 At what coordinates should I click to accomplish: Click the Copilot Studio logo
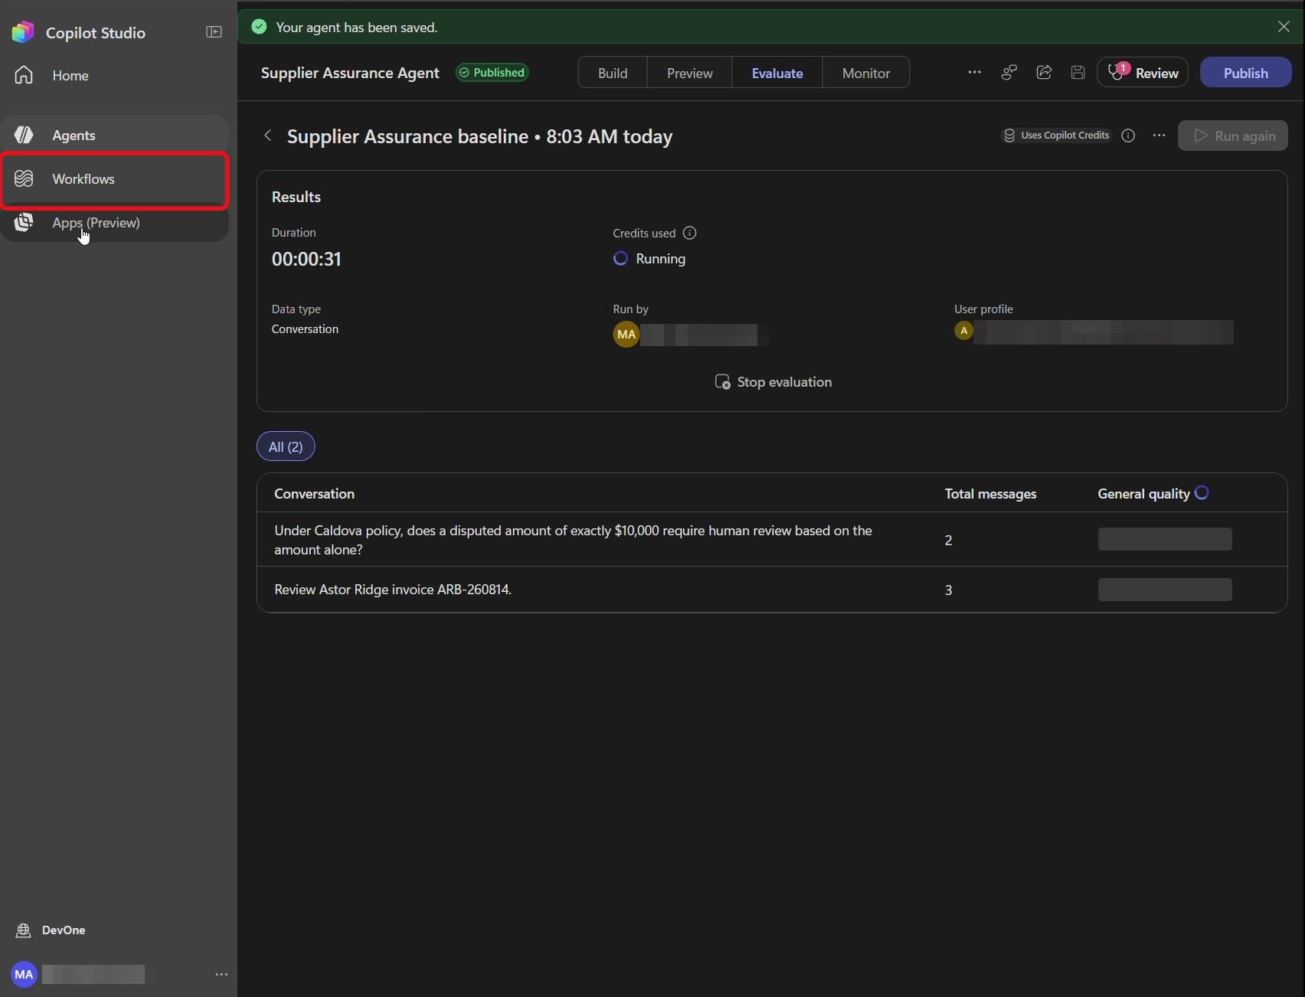tap(23, 32)
